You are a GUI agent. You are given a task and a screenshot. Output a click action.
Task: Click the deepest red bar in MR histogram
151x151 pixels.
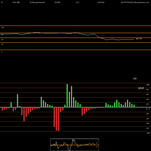[59, 119]
